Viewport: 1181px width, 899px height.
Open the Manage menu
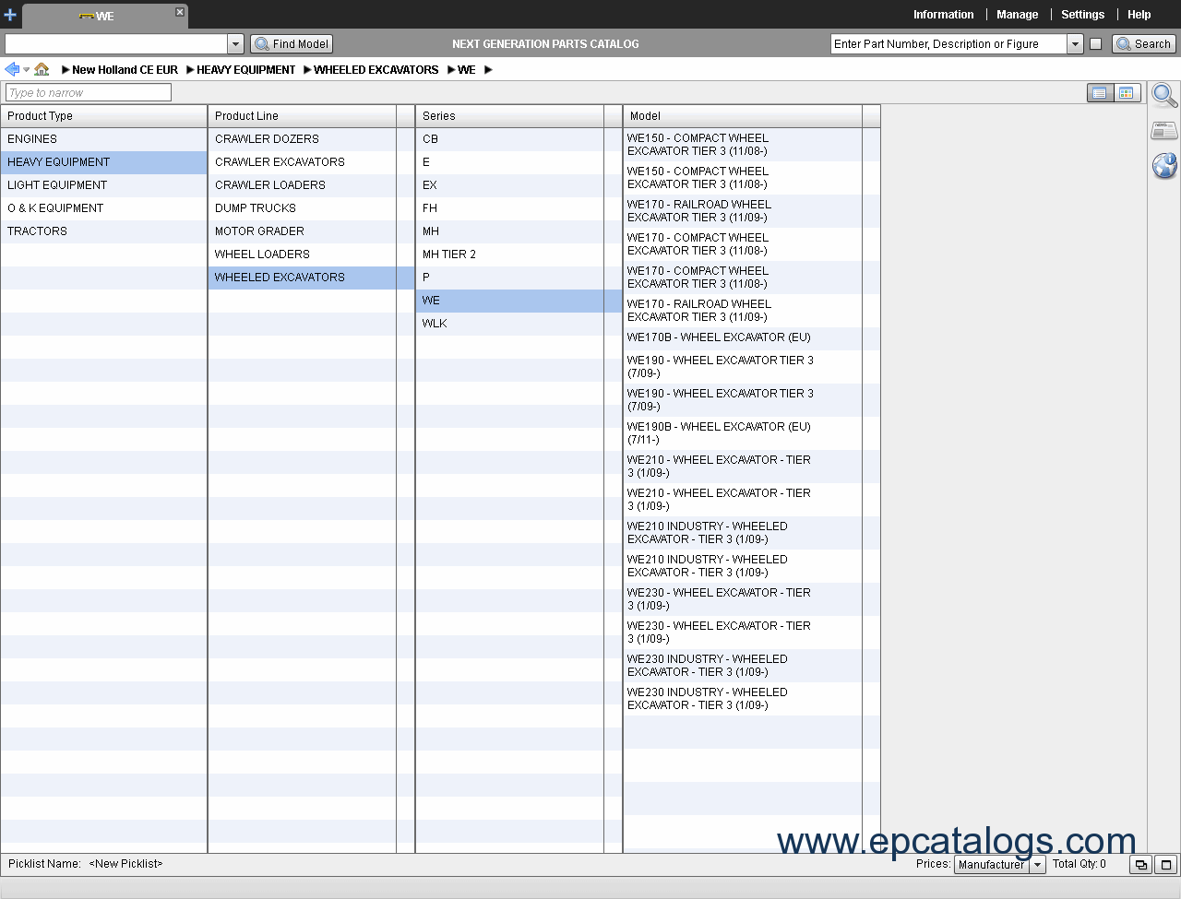tap(1017, 15)
